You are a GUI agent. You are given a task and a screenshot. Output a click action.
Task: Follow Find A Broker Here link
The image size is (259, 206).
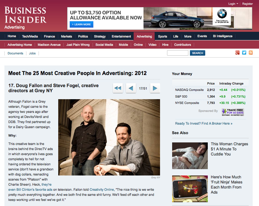click(x=204, y=123)
